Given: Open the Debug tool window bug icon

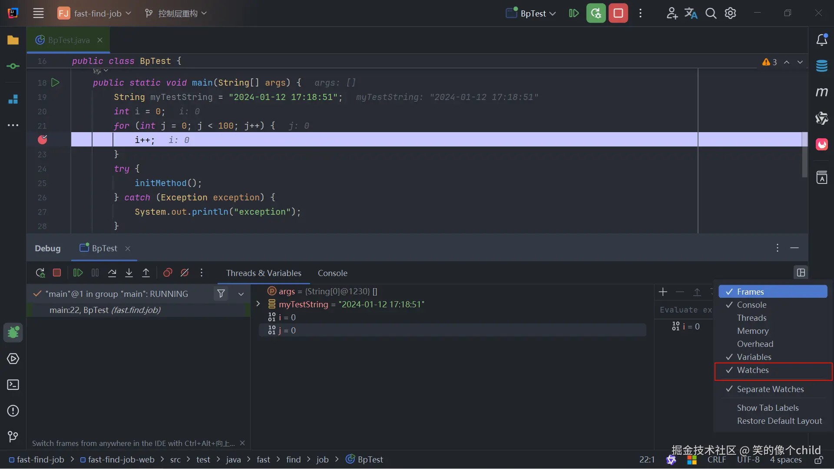Looking at the screenshot, I should coord(13,333).
